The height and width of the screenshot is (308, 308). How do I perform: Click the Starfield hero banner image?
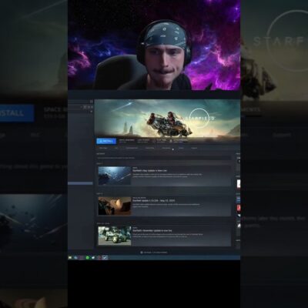[167, 119]
